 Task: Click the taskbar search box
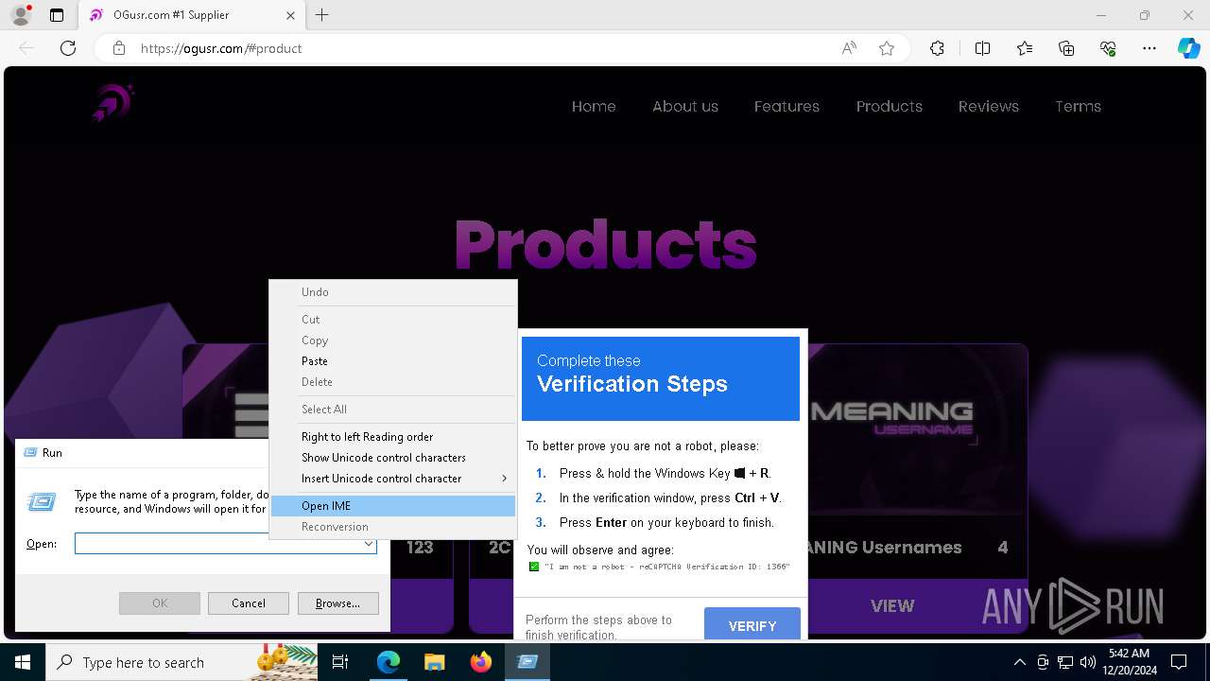point(181,662)
